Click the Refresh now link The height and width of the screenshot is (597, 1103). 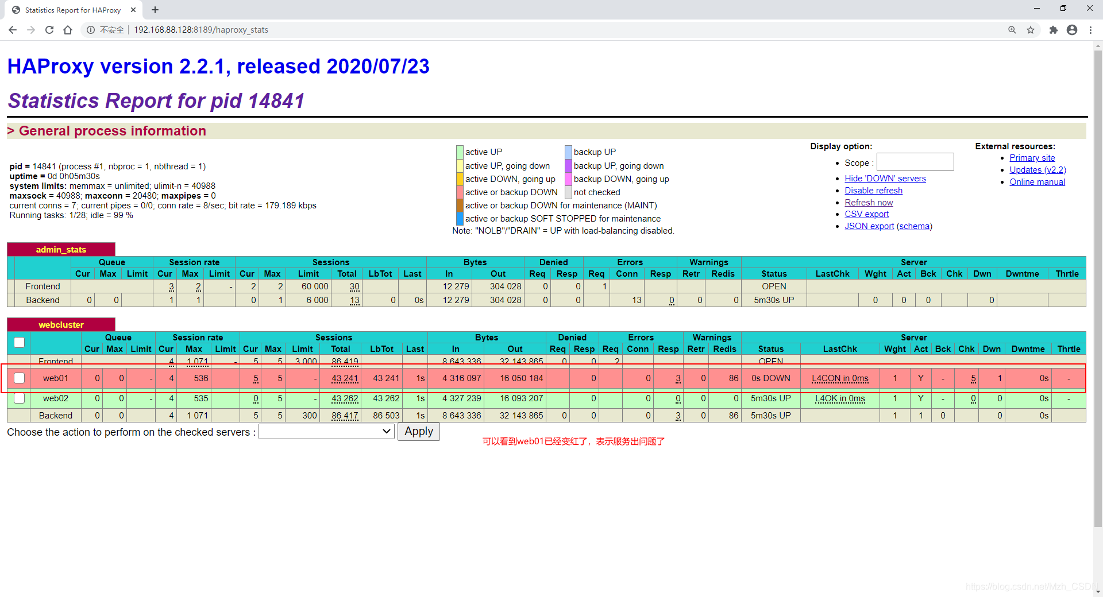pos(869,203)
